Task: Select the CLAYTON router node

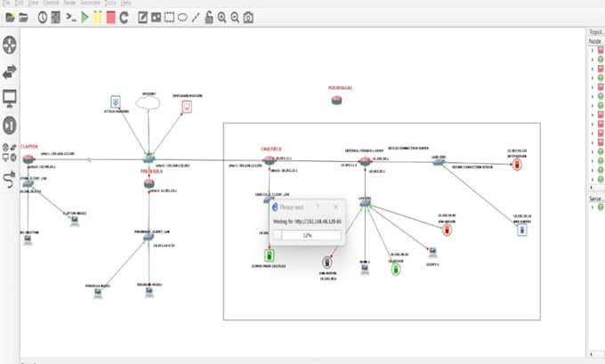Action: tap(28, 158)
